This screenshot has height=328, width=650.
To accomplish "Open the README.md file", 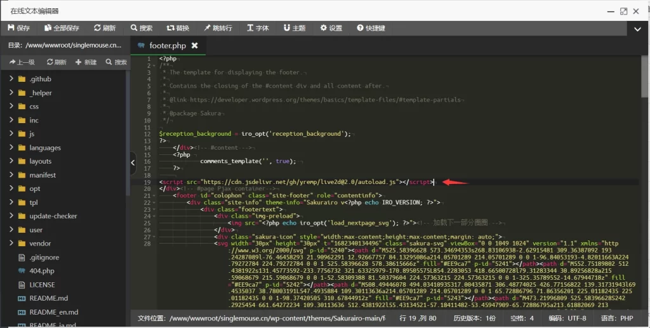I will [48, 298].
